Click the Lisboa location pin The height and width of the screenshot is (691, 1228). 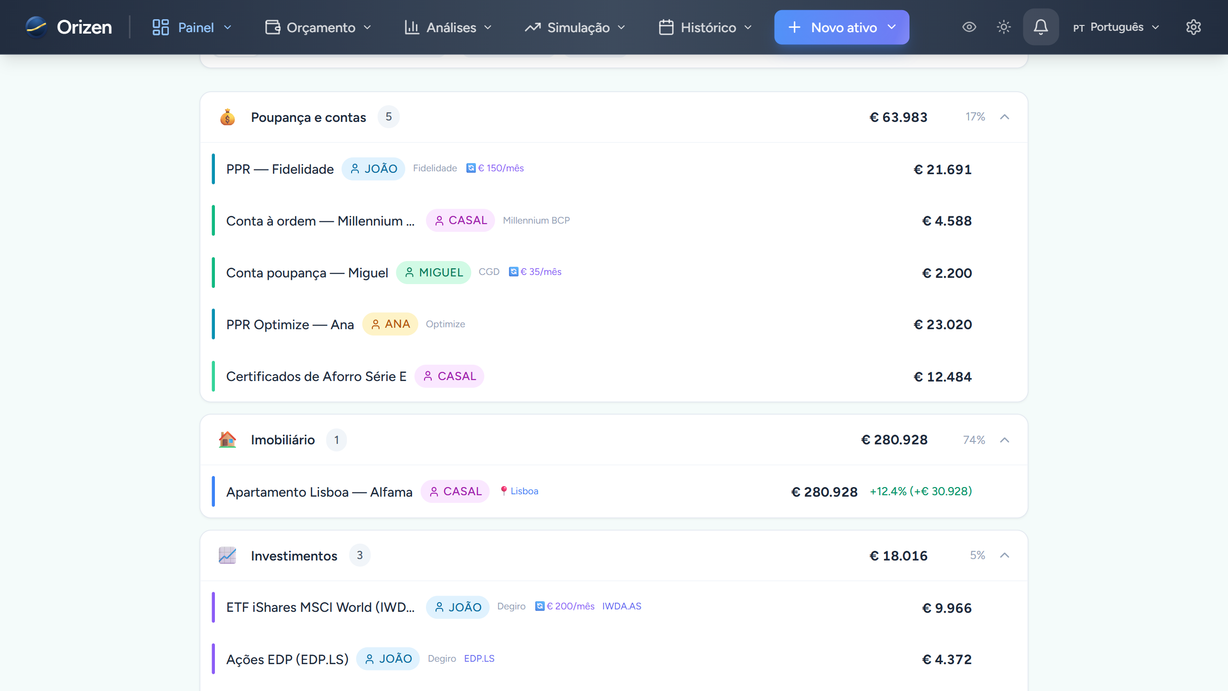504,491
